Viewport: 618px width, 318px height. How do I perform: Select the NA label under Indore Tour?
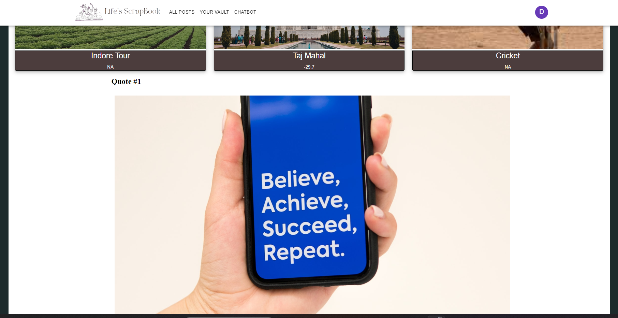click(111, 67)
